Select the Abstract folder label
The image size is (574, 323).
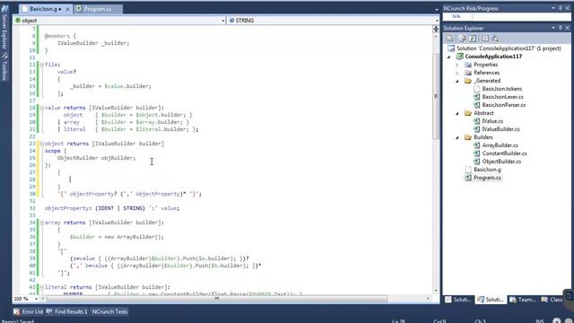[483, 113]
